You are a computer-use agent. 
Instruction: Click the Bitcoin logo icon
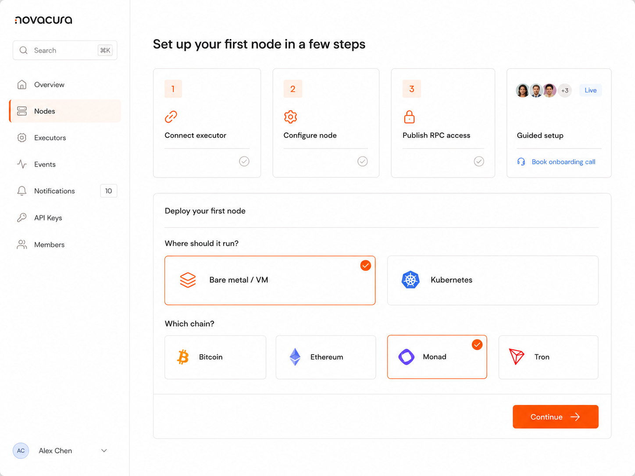click(183, 357)
